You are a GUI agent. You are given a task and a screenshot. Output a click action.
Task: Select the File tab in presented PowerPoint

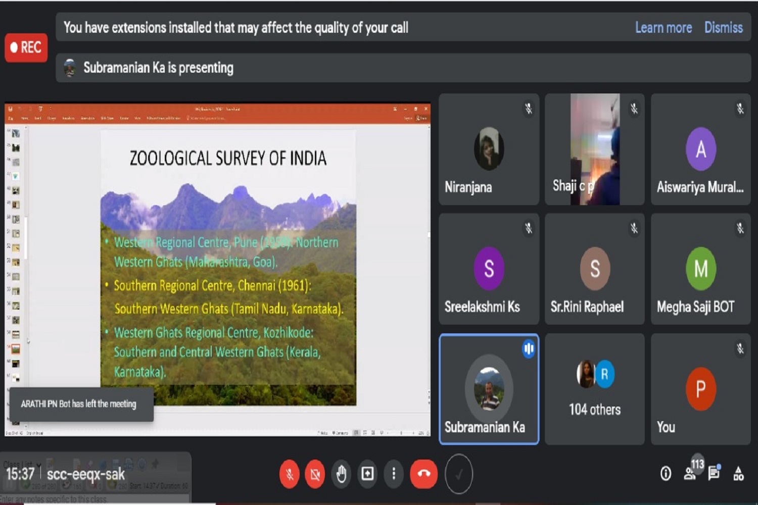(11, 118)
